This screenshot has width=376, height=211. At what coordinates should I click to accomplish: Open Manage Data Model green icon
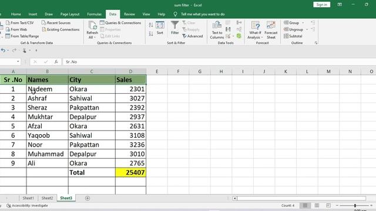click(x=239, y=36)
